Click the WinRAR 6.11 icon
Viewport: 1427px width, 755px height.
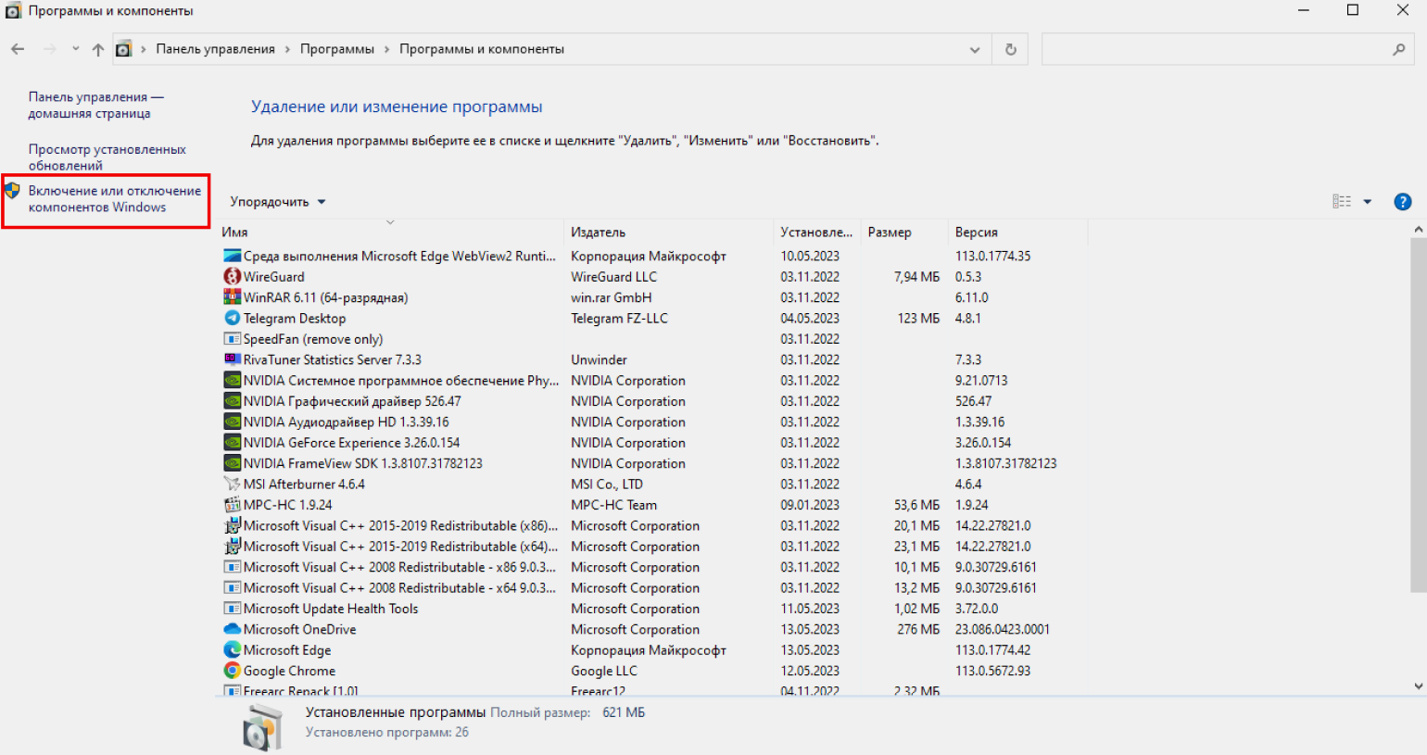click(x=232, y=297)
